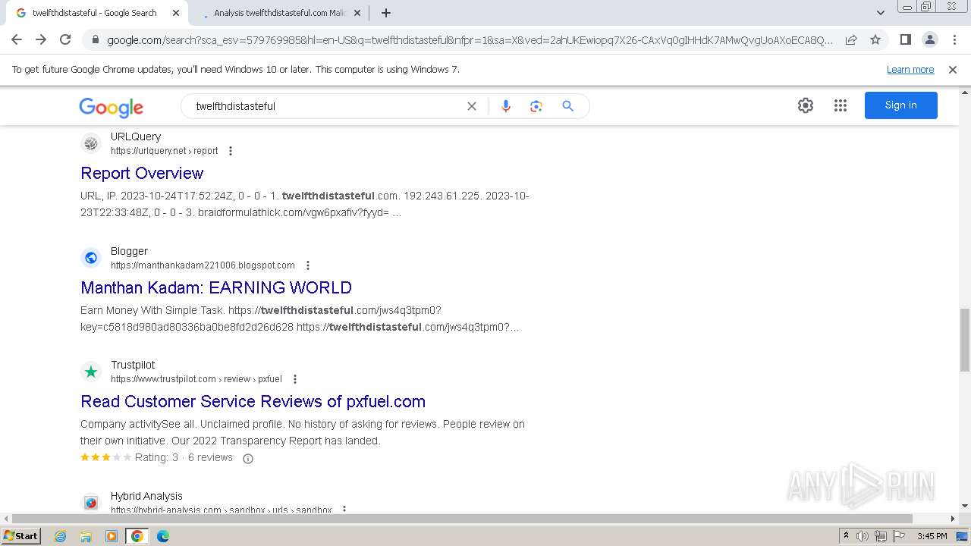Open Chrome three-dot menu

point(953,39)
